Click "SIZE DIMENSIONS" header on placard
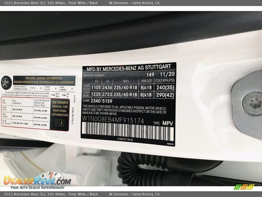Viewport: 262px width, 197px height. tap(17, 102)
